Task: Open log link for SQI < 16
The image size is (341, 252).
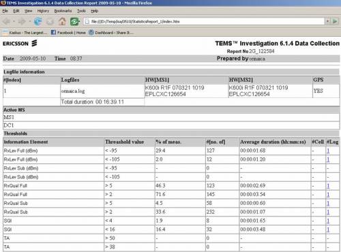Action: (x=328, y=230)
